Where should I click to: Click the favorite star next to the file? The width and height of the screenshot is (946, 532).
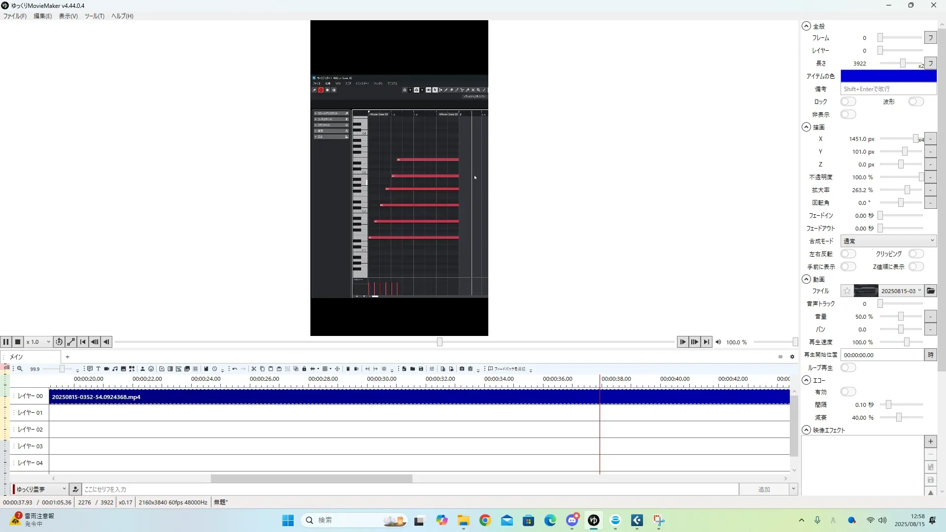(846, 291)
